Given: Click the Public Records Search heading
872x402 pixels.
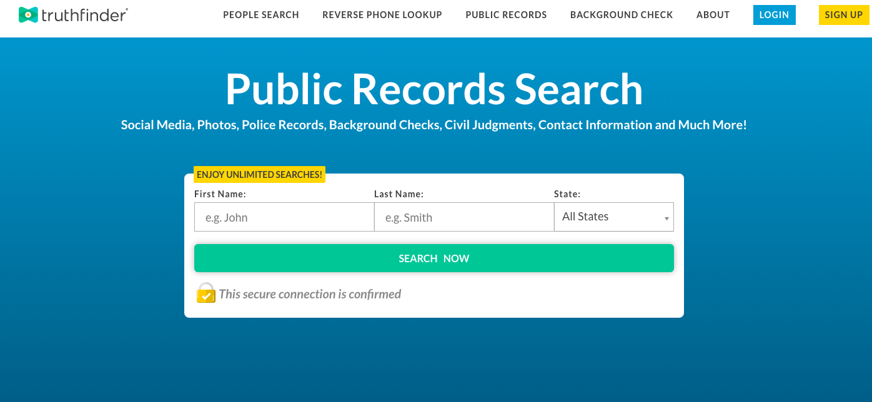Looking at the screenshot, I should pyautogui.click(x=434, y=89).
